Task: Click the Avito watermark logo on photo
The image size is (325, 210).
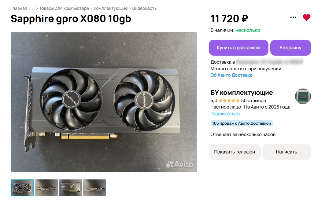Action: tap(179, 164)
